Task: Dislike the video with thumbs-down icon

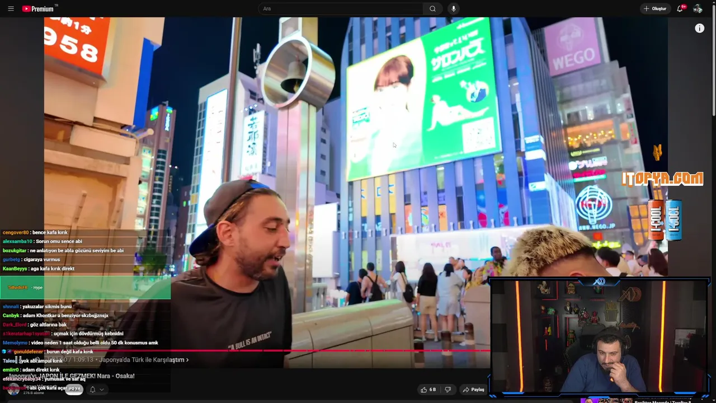Action: point(447,390)
